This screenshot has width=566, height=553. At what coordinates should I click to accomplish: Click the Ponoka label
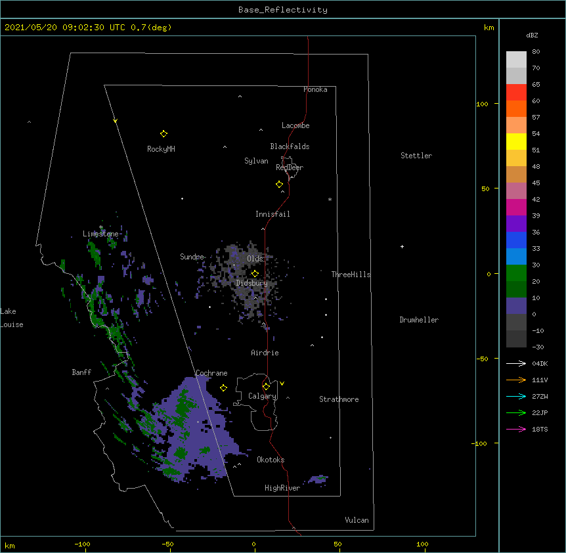[x=315, y=89]
